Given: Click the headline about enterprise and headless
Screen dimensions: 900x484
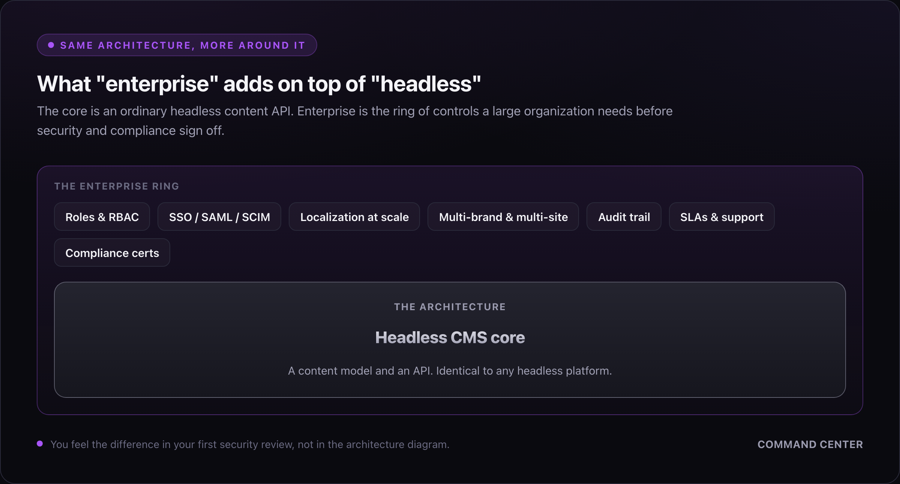Looking at the screenshot, I should 259,84.
